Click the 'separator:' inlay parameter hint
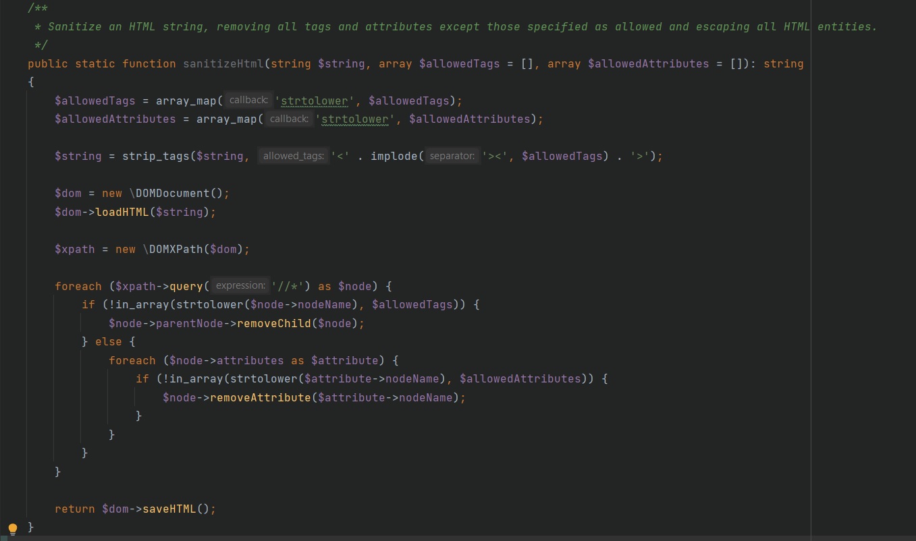This screenshot has width=916, height=541. pyautogui.click(x=452, y=155)
